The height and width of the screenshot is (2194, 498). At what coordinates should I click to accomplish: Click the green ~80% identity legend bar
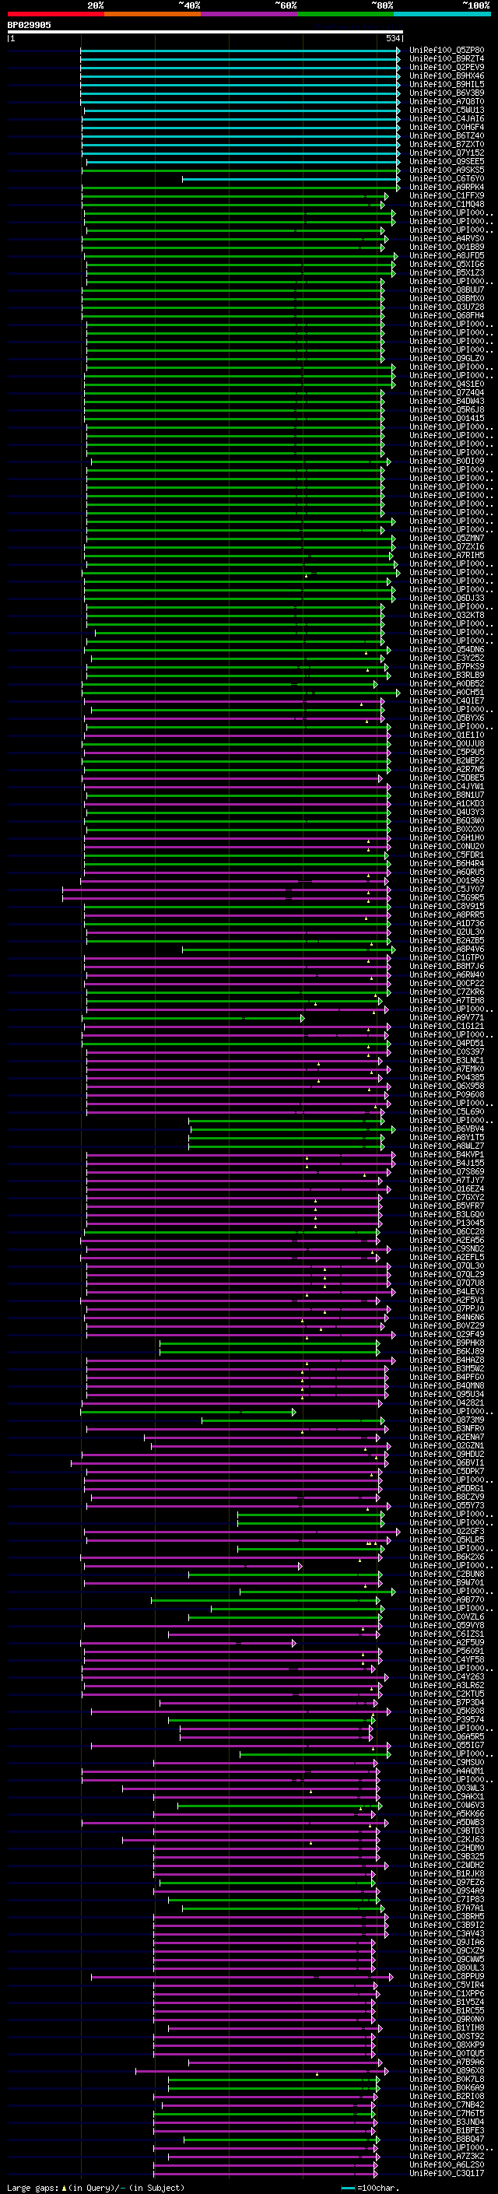coord(345,14)
